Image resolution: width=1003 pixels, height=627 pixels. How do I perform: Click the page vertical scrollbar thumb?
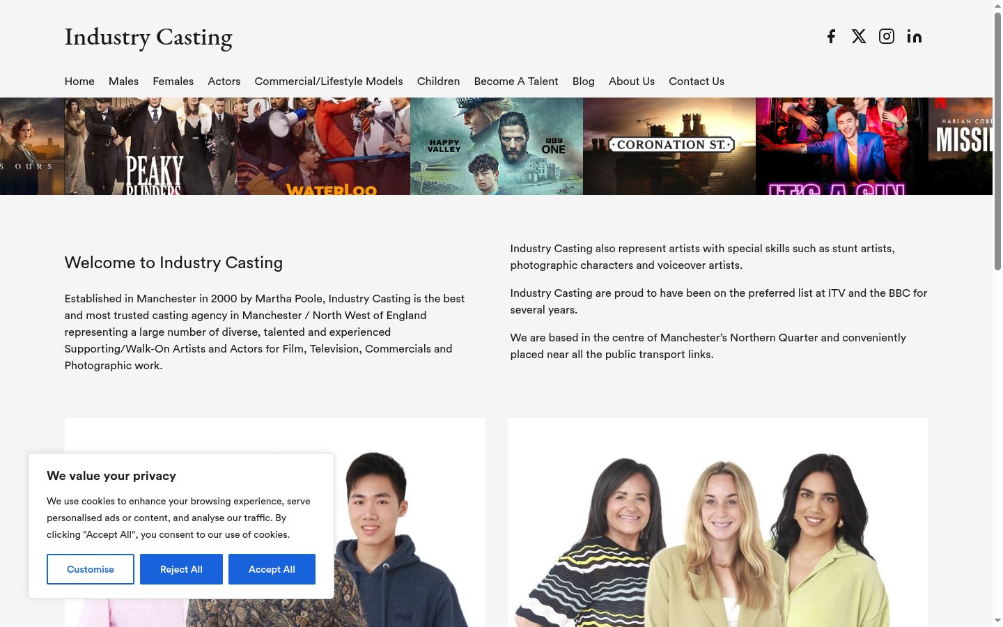[x=997, y=141]
